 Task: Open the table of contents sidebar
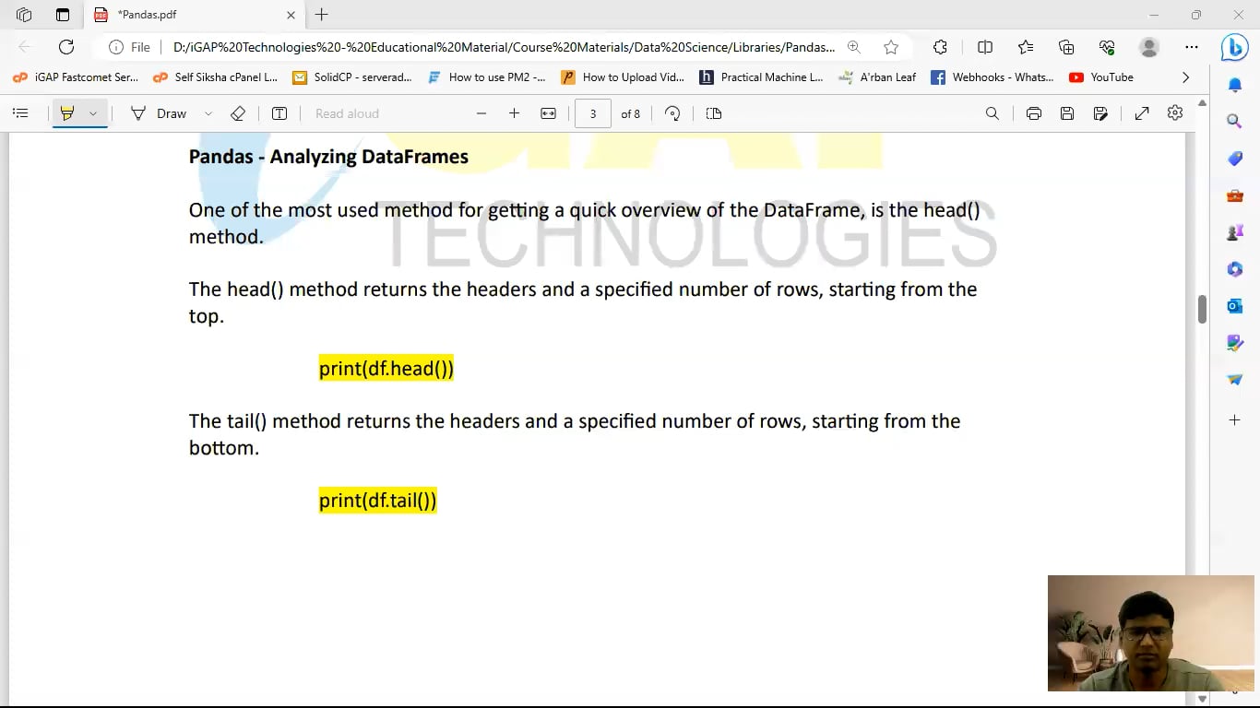click(20, 113)
